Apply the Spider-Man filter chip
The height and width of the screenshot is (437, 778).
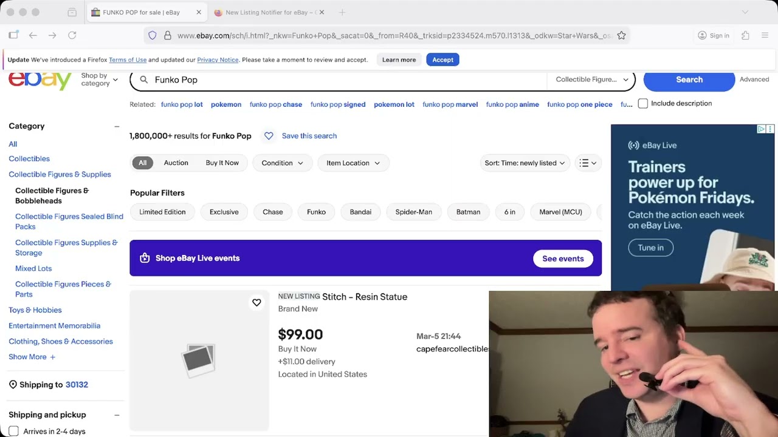413,212
